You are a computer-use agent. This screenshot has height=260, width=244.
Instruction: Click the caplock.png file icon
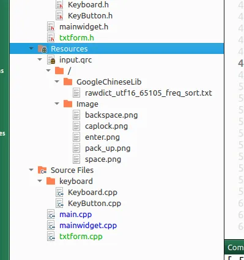pos(76,126)
